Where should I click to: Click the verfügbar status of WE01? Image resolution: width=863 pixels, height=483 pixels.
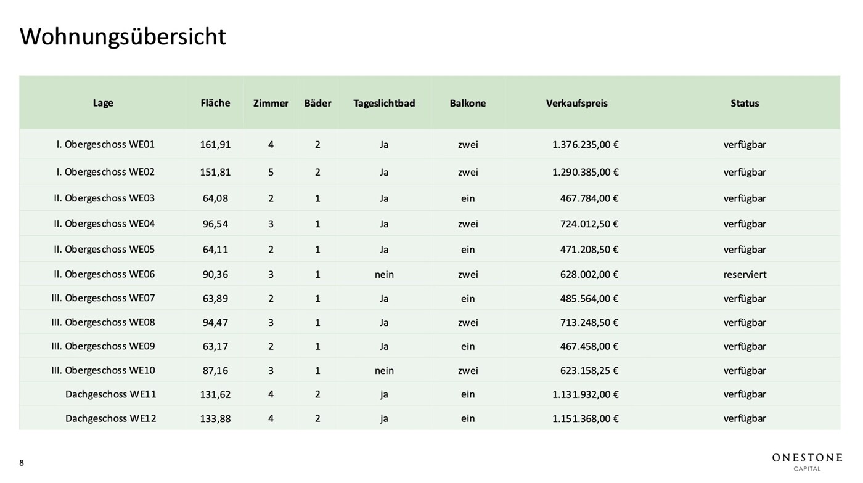click(x=745, y=145)
